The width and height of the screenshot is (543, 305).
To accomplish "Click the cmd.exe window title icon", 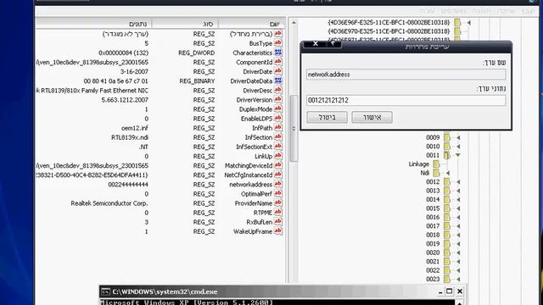I will 105,291.
